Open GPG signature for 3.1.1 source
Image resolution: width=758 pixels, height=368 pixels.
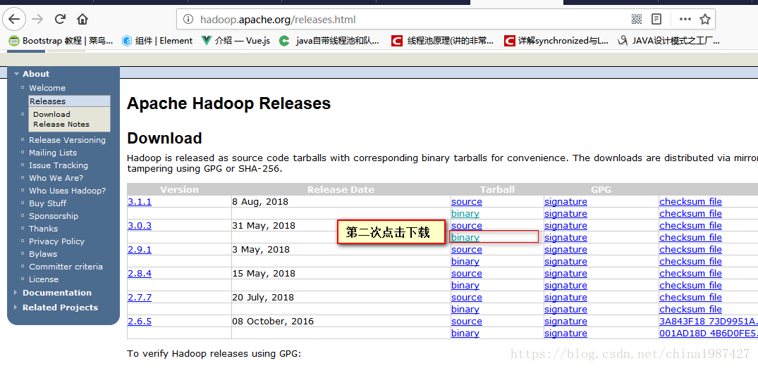[566, 202]
